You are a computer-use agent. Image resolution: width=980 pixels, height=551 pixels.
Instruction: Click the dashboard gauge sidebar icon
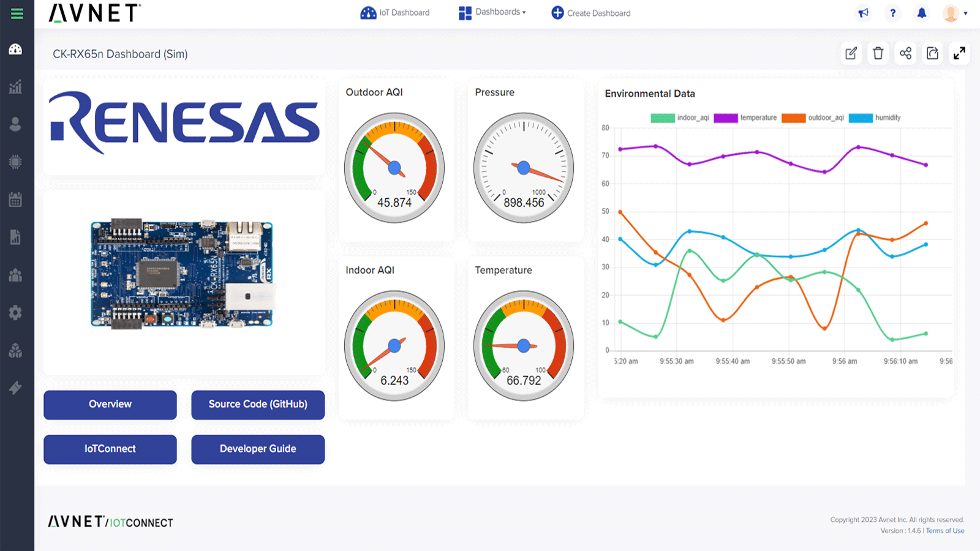tap(15, 50)
